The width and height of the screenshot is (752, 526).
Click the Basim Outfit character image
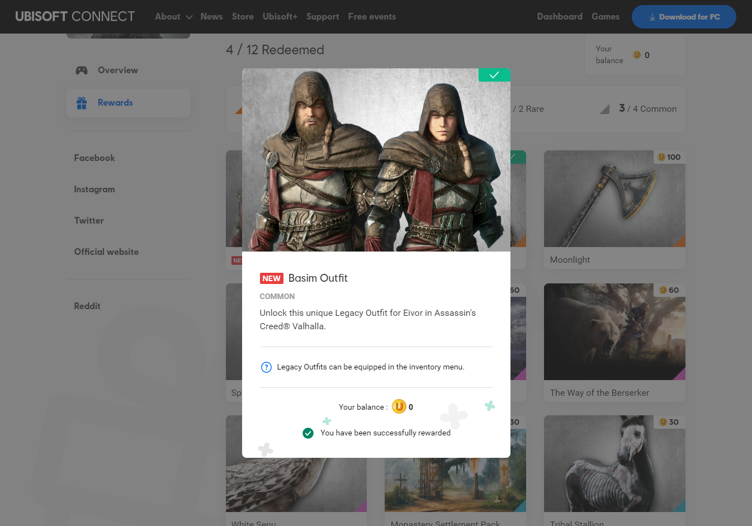click(376, 160)
